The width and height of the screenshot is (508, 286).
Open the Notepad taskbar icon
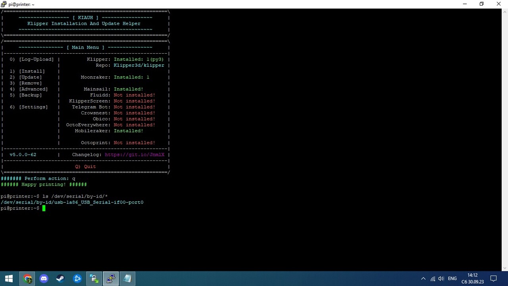point(127,278)
